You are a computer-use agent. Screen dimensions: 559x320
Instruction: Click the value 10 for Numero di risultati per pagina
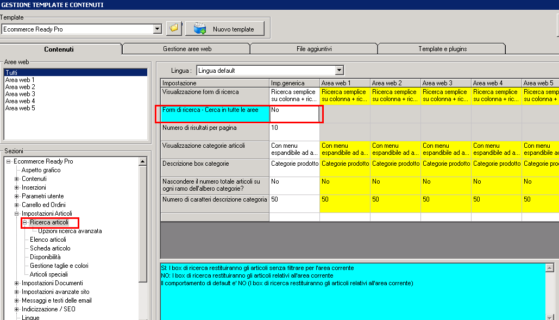[294, 132]
